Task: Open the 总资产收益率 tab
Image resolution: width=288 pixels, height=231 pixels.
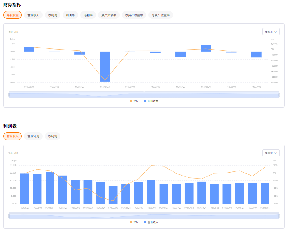Action: 161,15
